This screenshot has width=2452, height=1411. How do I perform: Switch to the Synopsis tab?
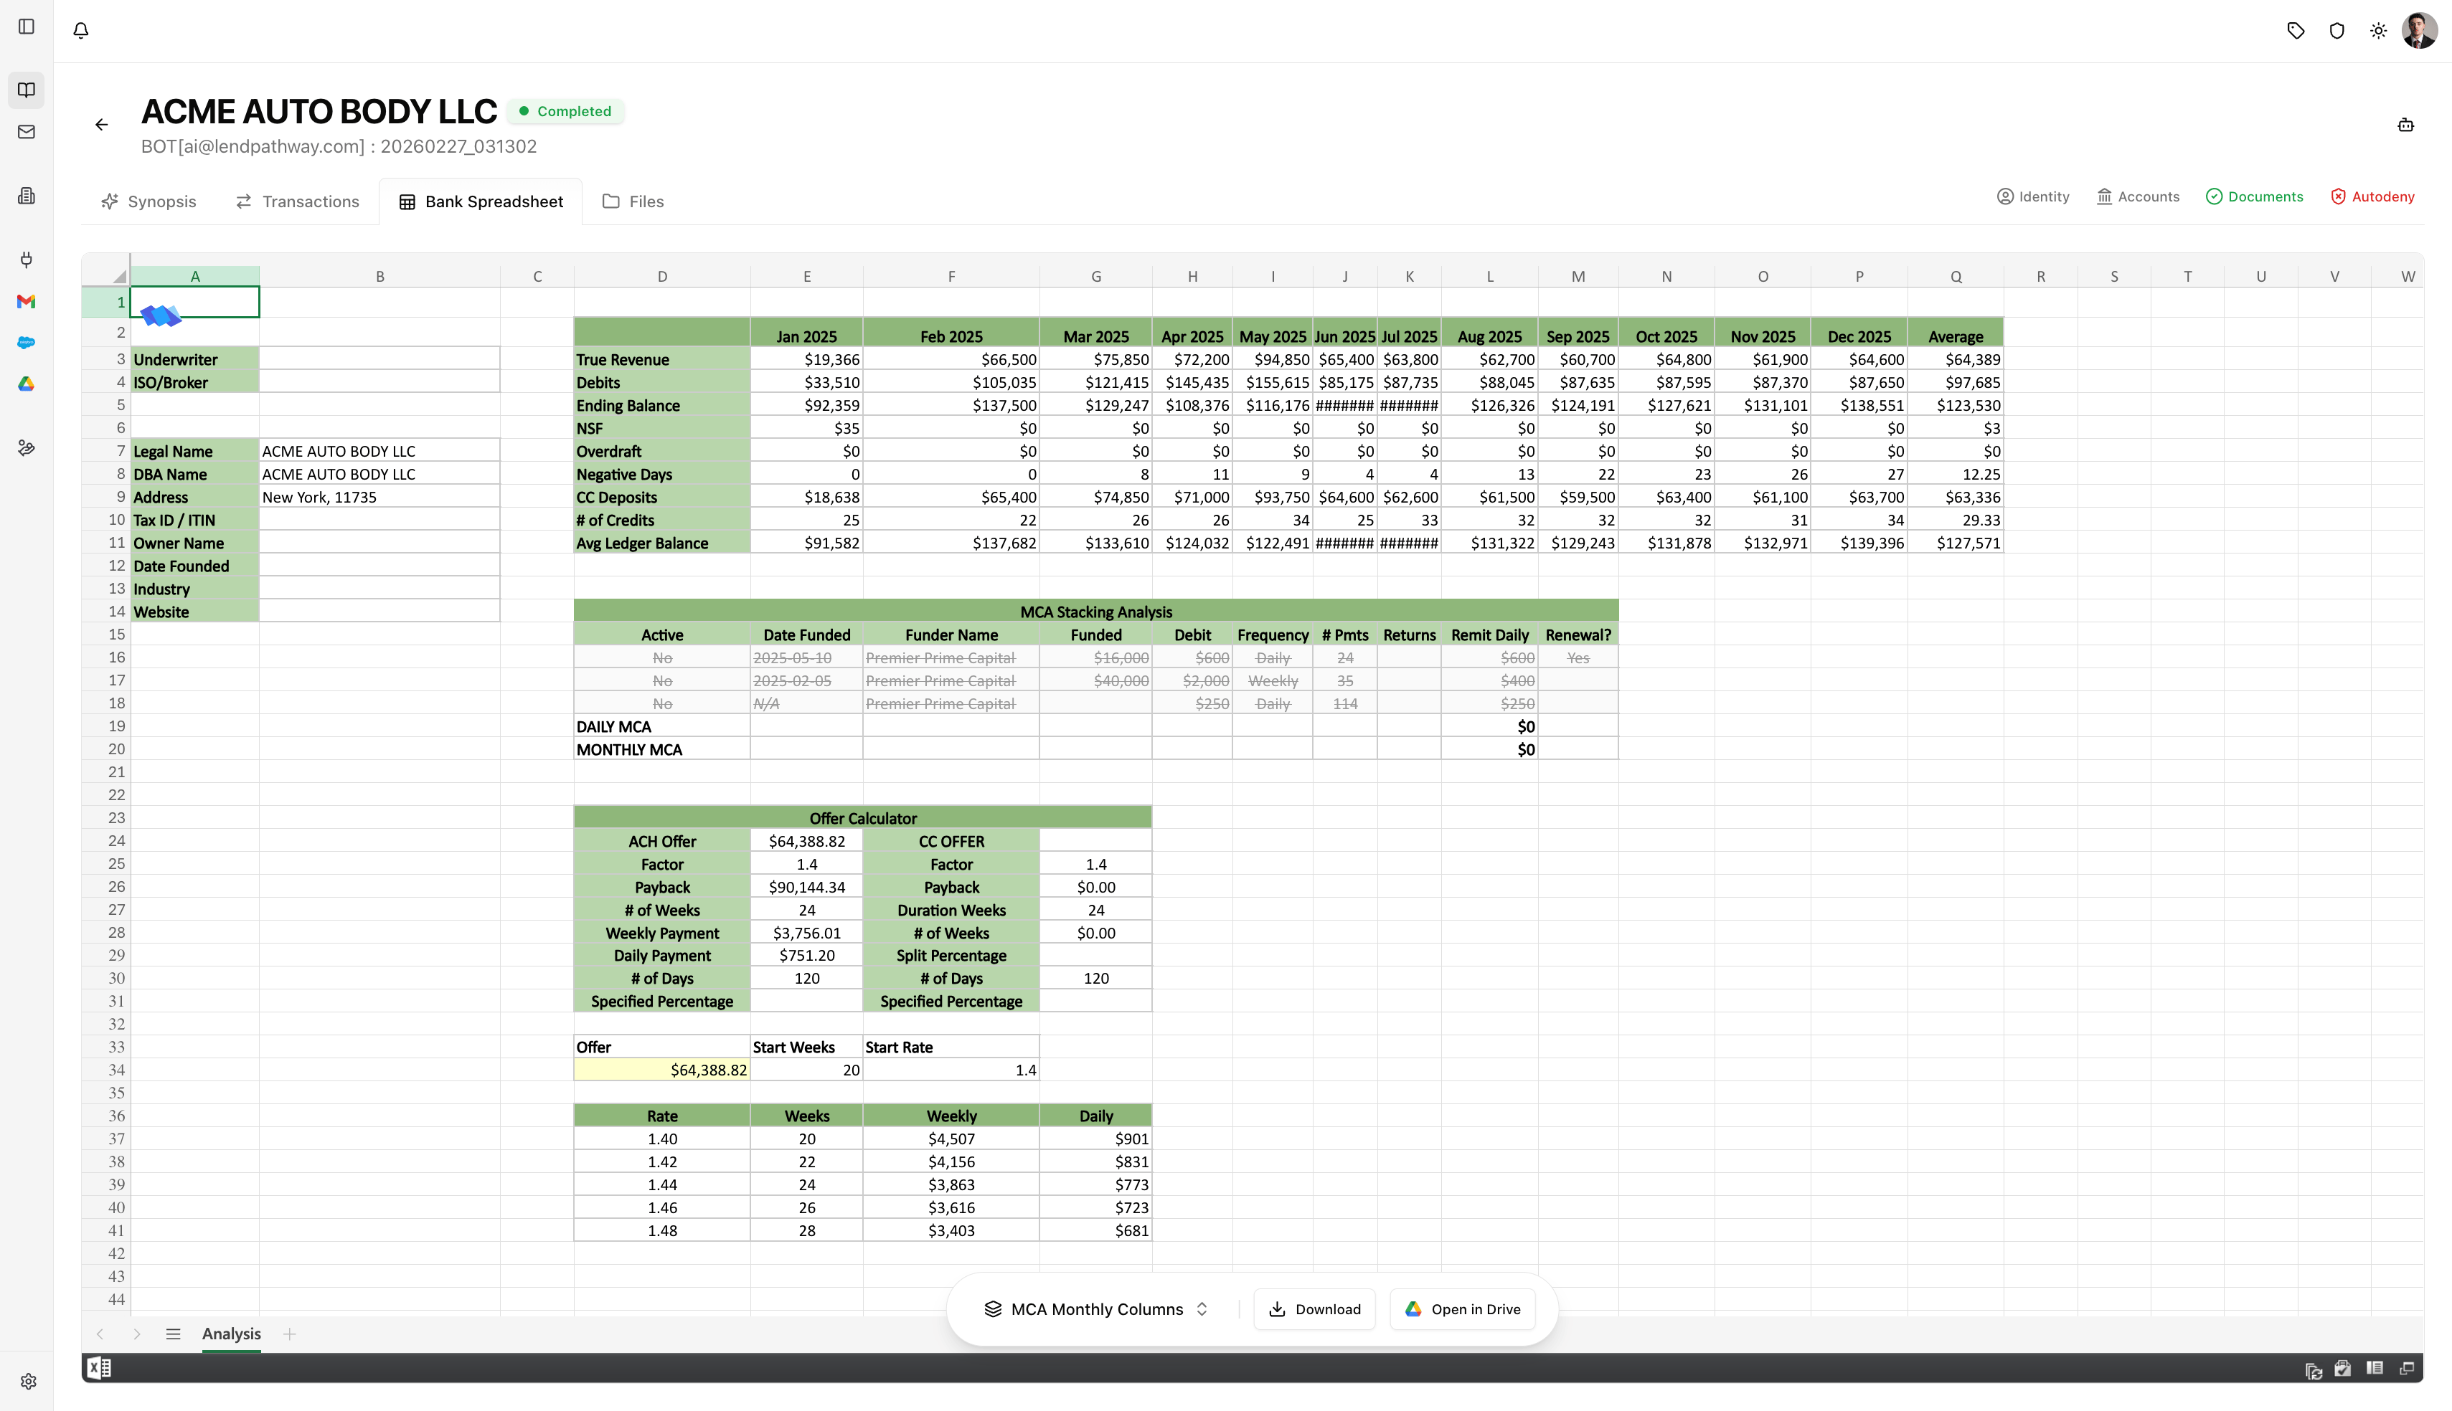148,201
